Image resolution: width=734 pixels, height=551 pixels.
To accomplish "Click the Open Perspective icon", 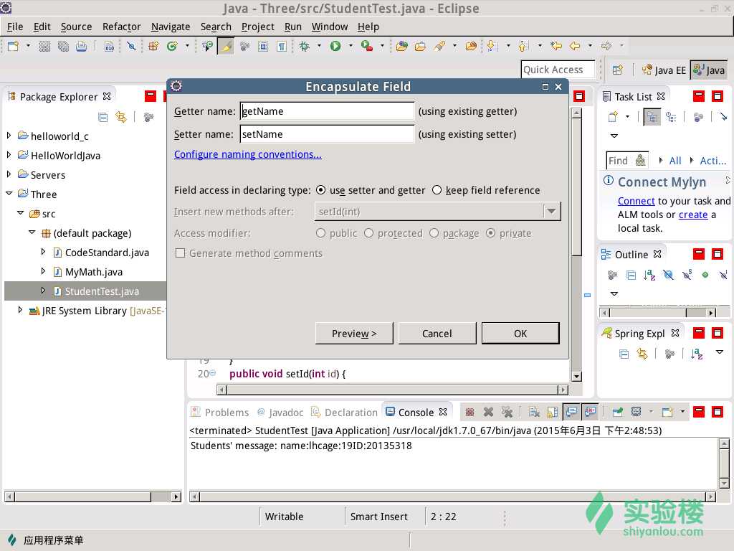I will point(617,70).
